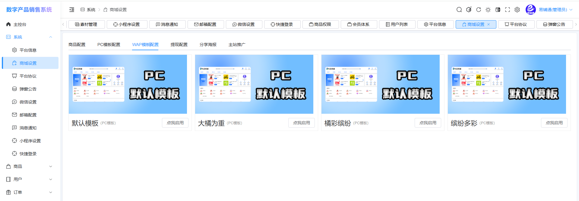Close the 商城设置 tab with its X
Viewport: 579px width, 201px height.
coord(489,24)
